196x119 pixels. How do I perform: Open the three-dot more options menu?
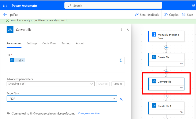coord(121,29)
